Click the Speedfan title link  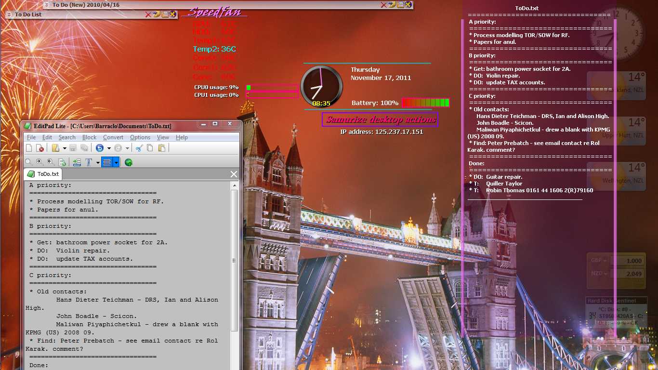[214, 12]
